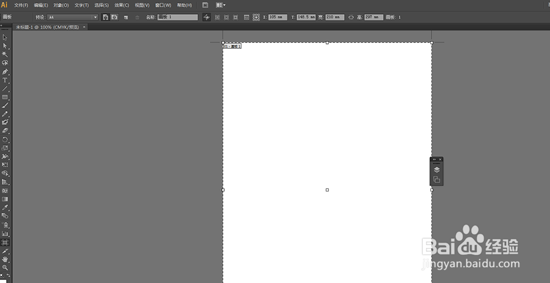Image resolution: width=550 pixels, height=283 pixels.
Task: Select the Shape Builder tool
Action: [5, 173]
